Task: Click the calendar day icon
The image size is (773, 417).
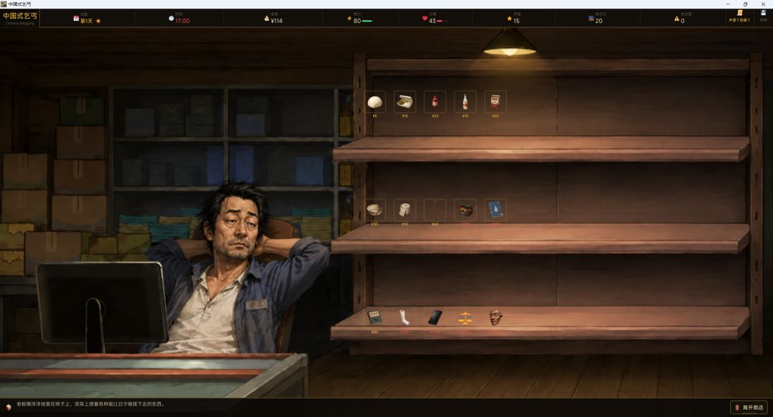Action: (76, 19)
